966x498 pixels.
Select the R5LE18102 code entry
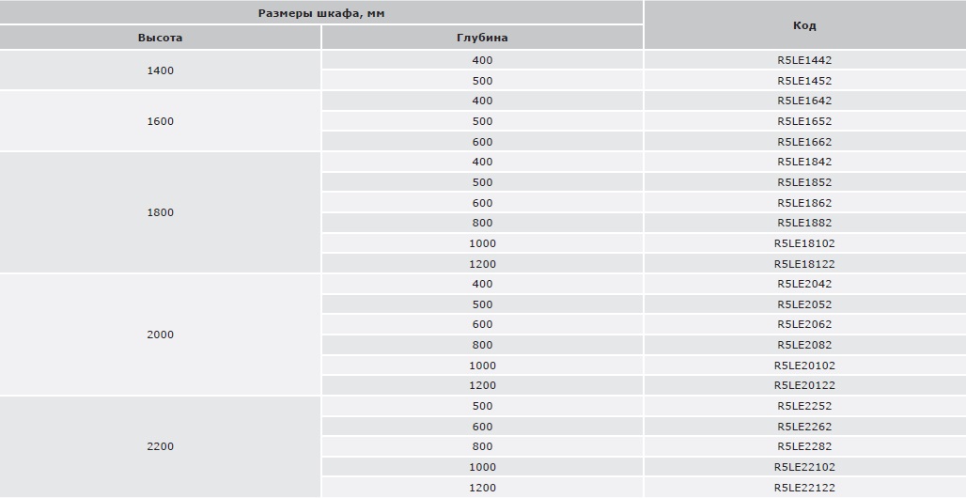[804, 243]
